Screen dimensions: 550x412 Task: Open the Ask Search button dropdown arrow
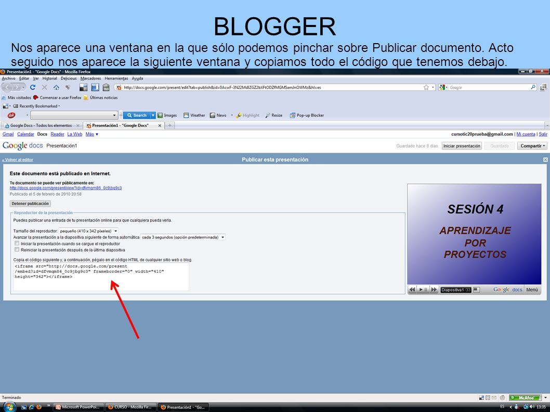pos(153,115)
